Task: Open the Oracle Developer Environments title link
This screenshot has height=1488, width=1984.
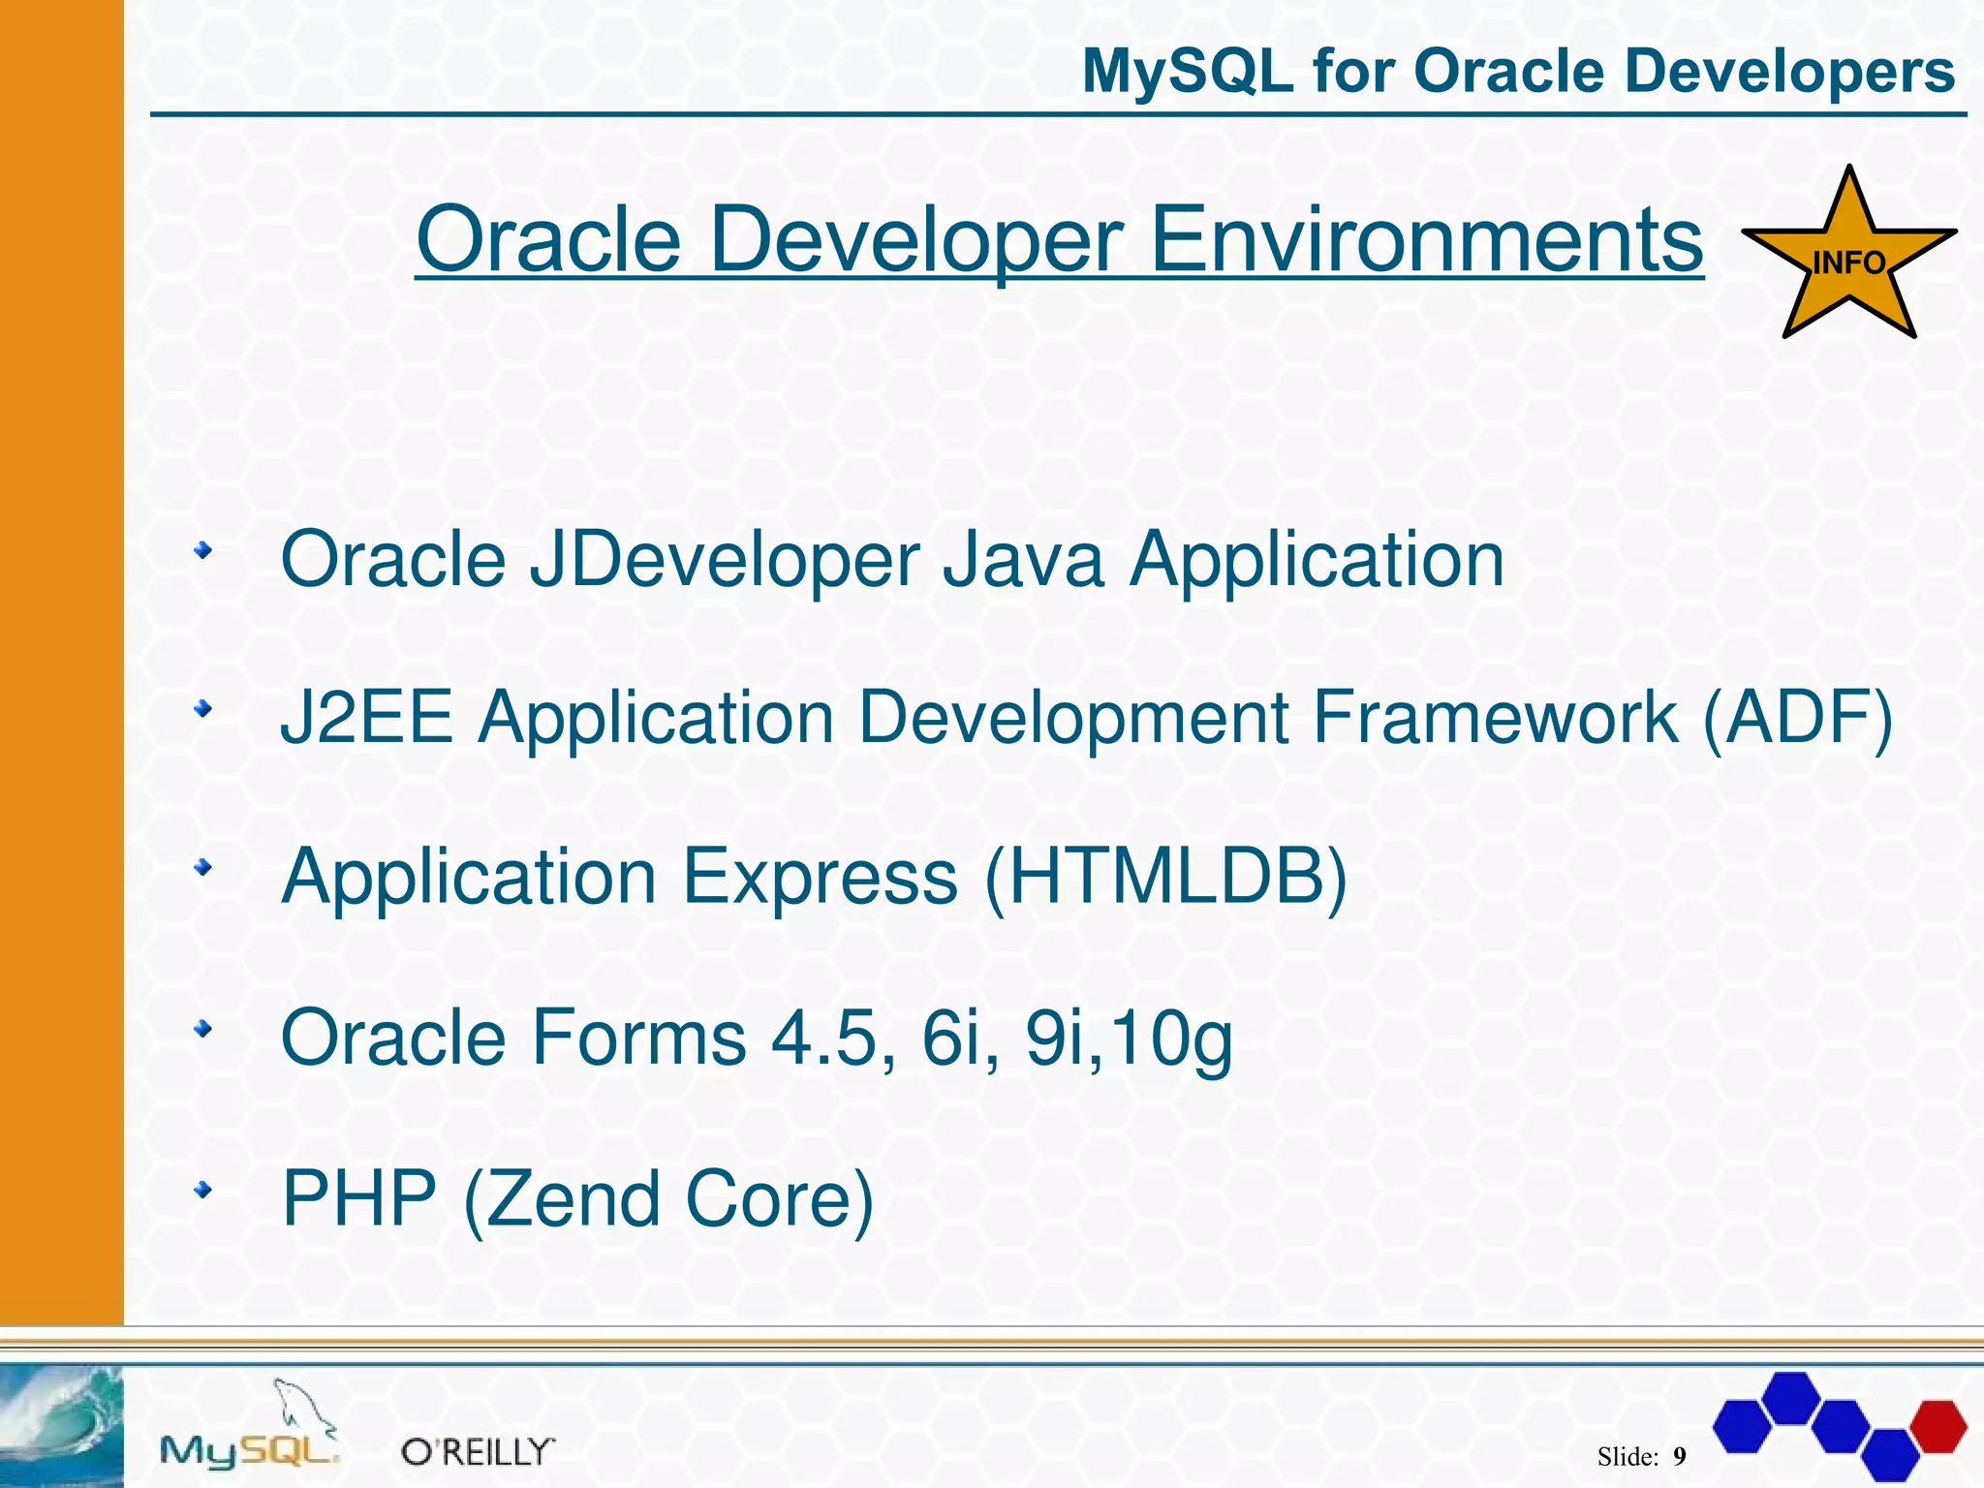Action: [1059, 238]
